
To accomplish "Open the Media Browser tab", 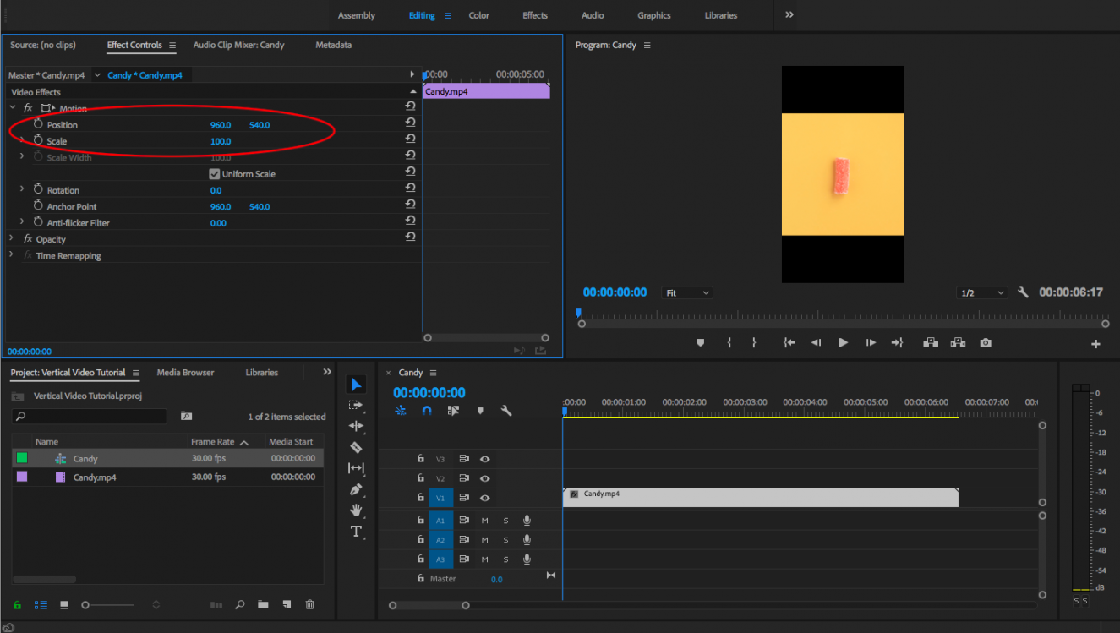I will tap(185, 373).
